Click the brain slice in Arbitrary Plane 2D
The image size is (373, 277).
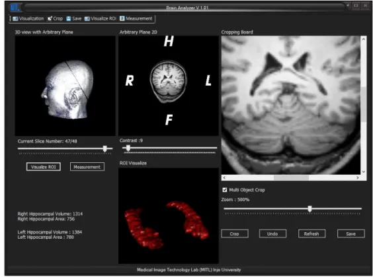169,81
